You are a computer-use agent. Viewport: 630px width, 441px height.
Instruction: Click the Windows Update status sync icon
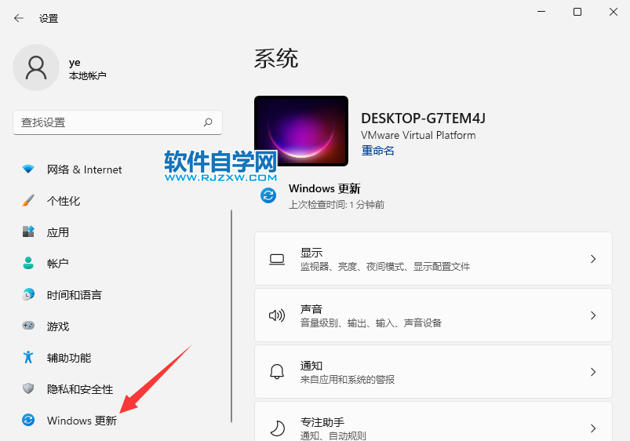[268, 195]
